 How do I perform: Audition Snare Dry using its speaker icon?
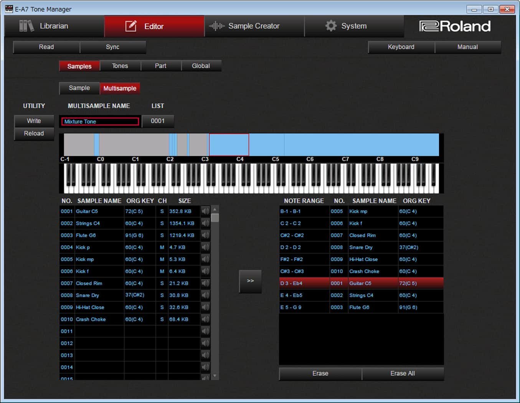tap(205, 295)
